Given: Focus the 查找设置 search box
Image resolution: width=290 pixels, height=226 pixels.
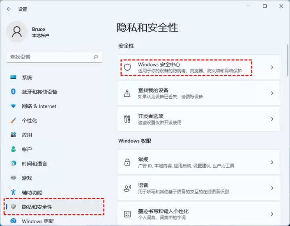Looking at the screenshot, I should (x=54, y=57).
